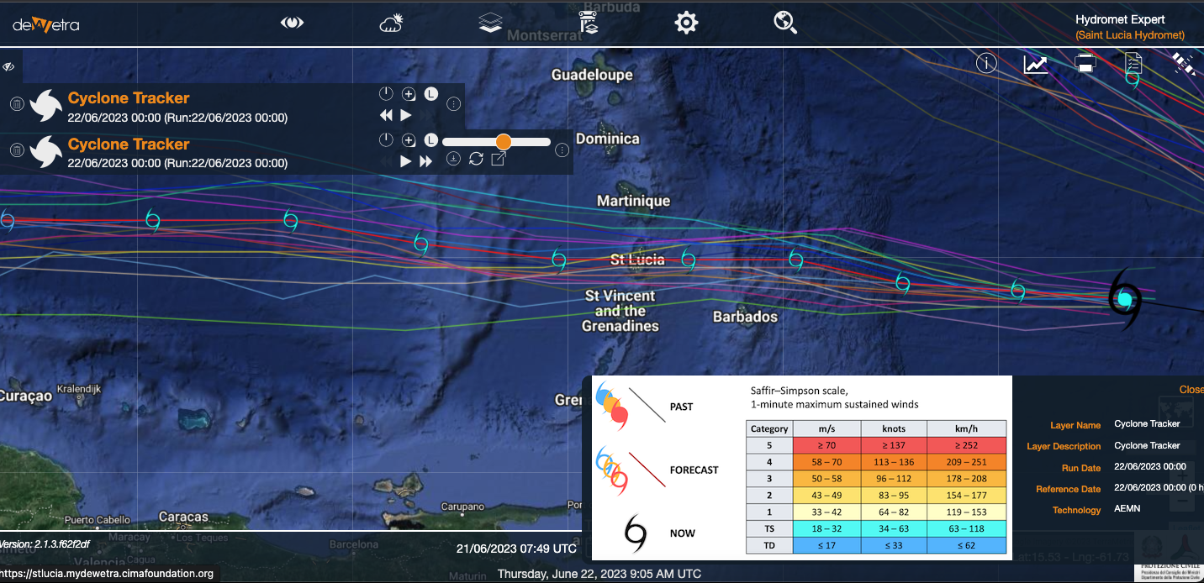Open options menu of second Cyclone Tracker layer
1204x583 pixels.
pos(562,150)
